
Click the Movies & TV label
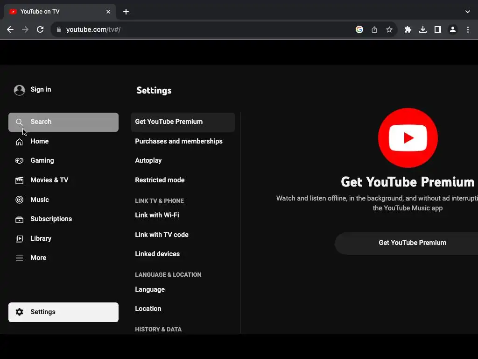point(49,180)
